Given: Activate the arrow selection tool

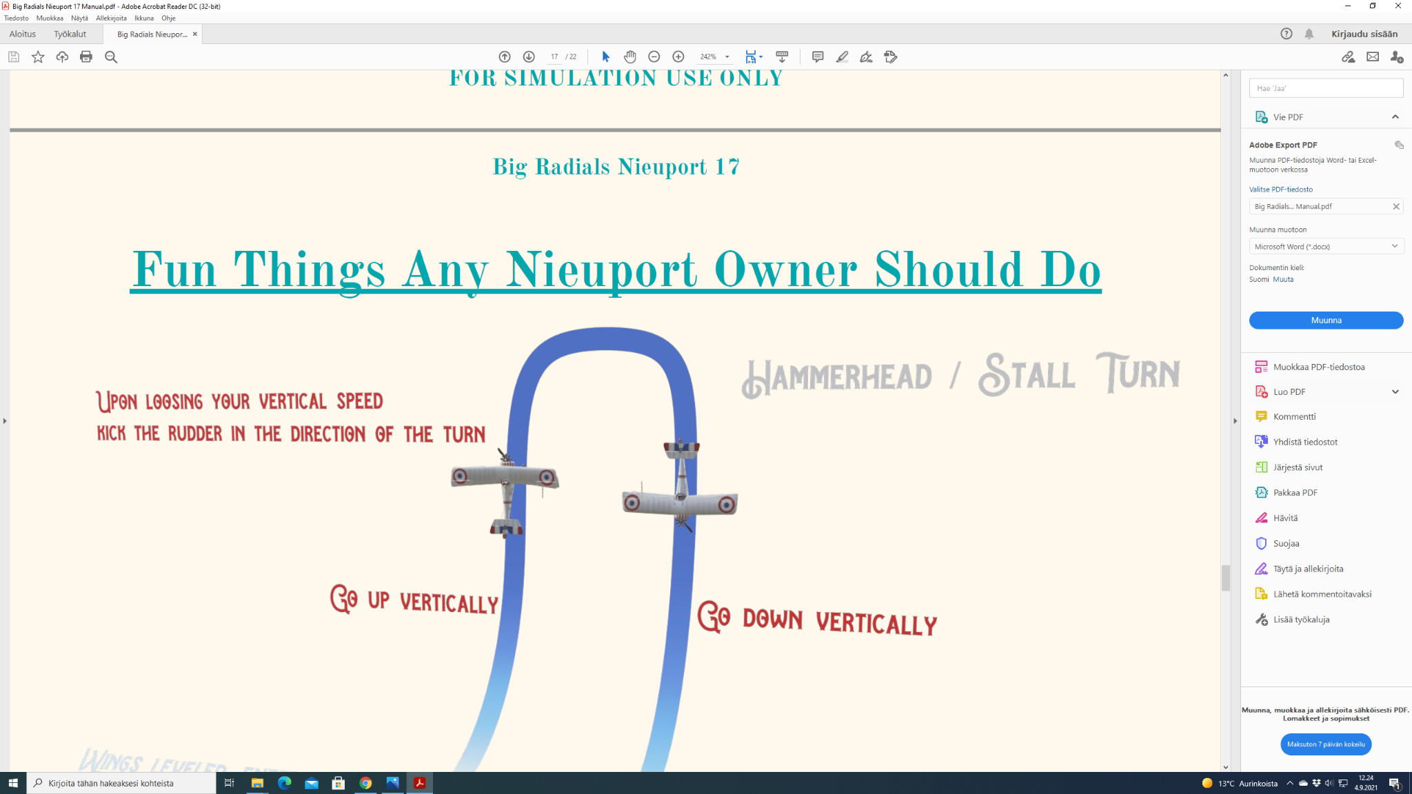Looking at the screenshot, I should (x=605, y=57).
